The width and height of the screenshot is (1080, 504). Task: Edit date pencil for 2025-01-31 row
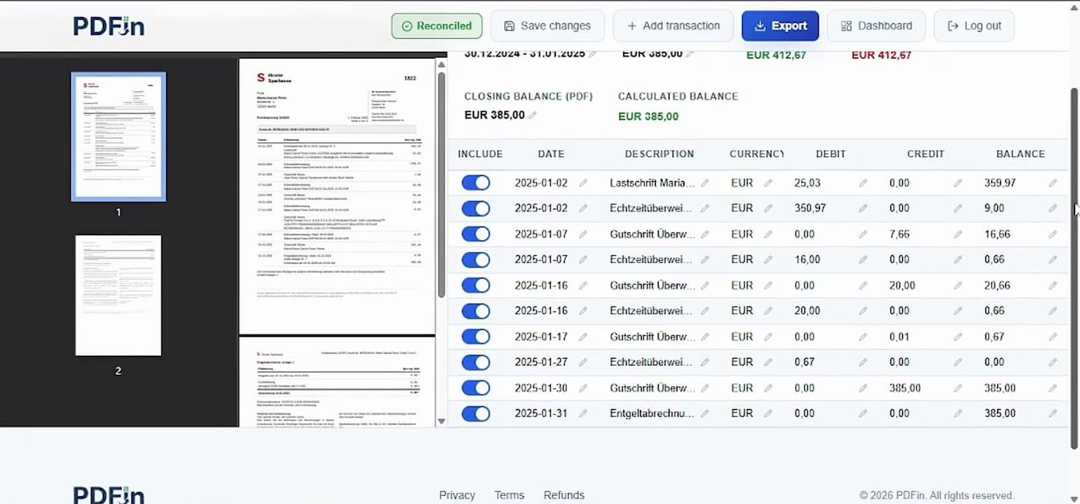point(583,413)
